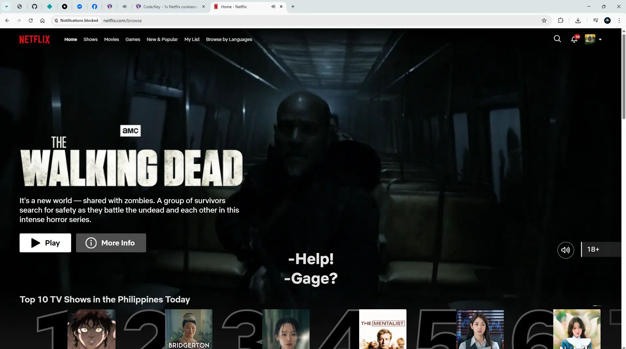Open the Facebook pinned tab
The width and height of the screenshot is (626, 349).
coord(95,7)
